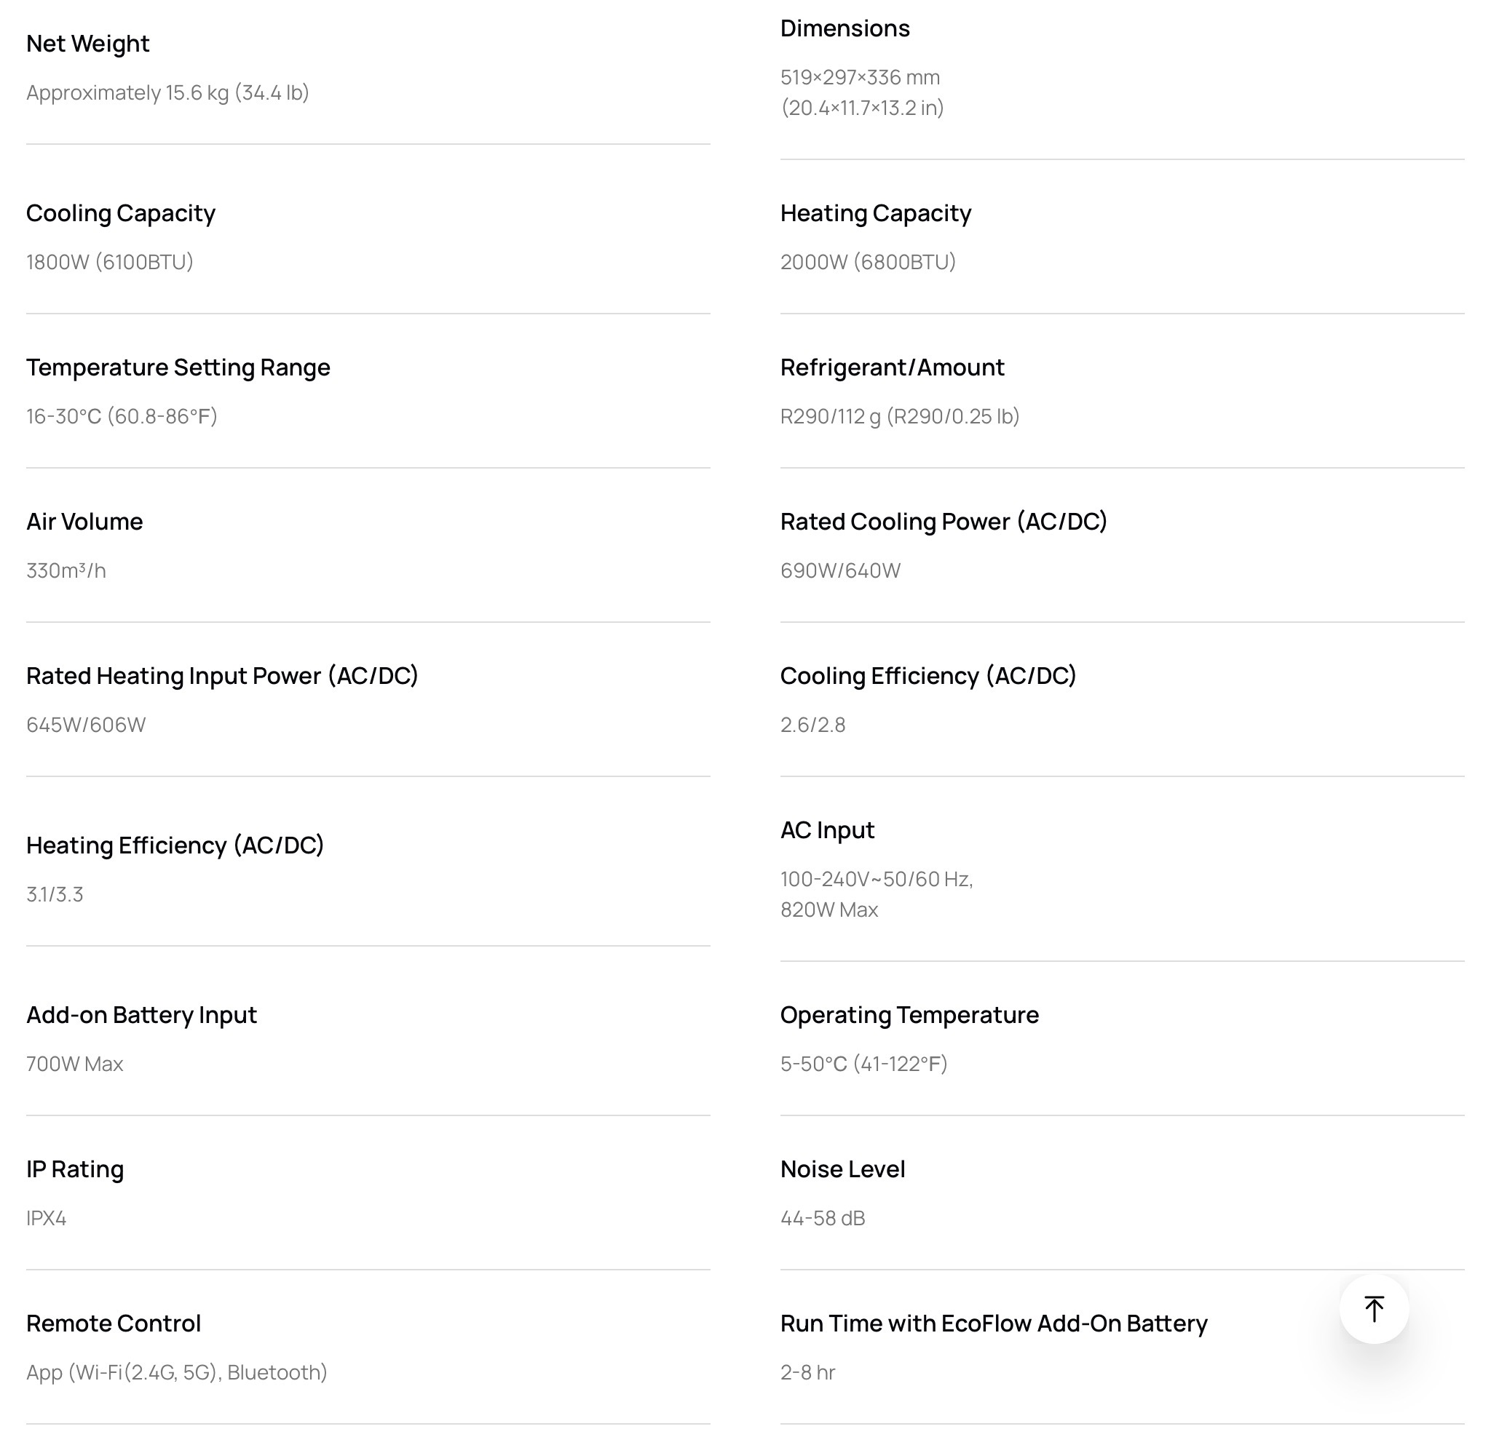Click the scroll-to-top arrow button
This screenshot has height=1437, width=1491.
pyautogui.click(x=1373, y=1308)
